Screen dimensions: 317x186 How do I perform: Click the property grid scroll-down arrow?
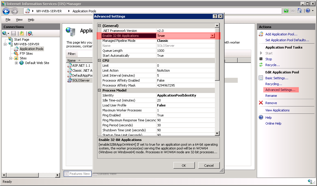click(x=217, y=133)
